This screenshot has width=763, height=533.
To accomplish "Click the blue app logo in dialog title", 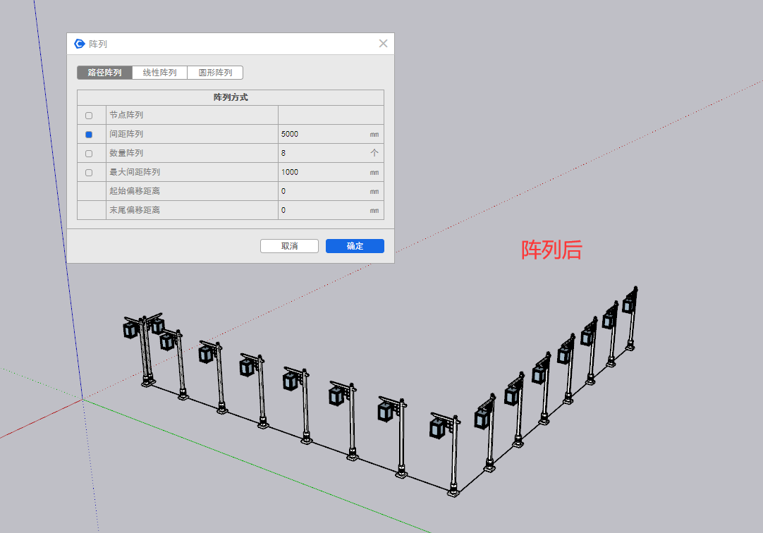I will point(80,44).
